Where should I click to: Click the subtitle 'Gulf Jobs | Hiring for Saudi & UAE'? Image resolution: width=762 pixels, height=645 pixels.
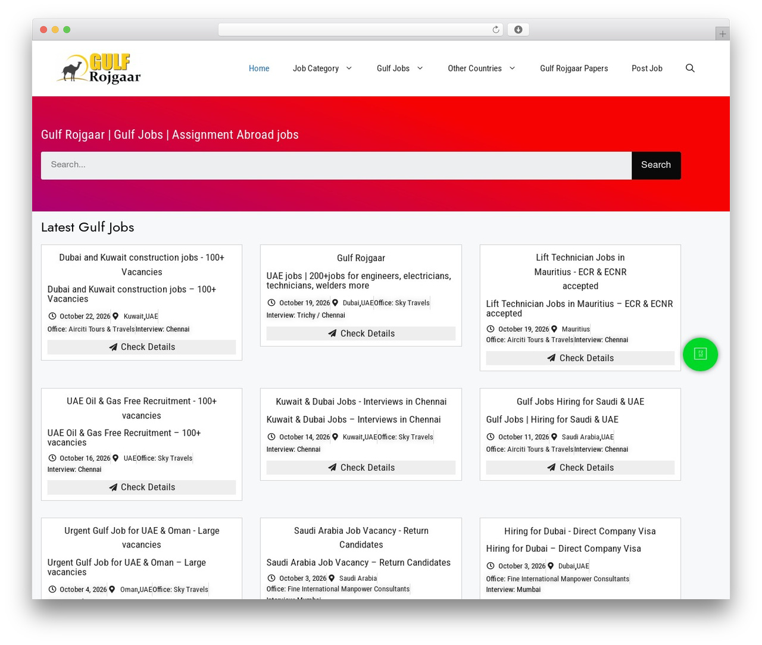552,419
